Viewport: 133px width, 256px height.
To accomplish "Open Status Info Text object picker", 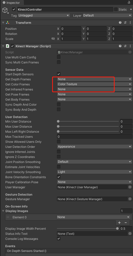I will click(x=130, y=234).
